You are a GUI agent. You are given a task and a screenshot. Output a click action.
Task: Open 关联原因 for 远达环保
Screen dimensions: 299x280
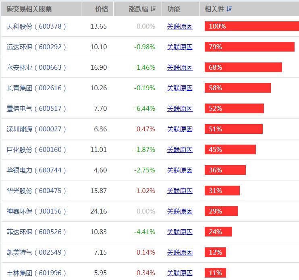pyautogui.click(x=180, y=47)
